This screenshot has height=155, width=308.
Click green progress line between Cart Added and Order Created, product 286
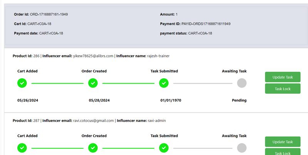[57, 83]
